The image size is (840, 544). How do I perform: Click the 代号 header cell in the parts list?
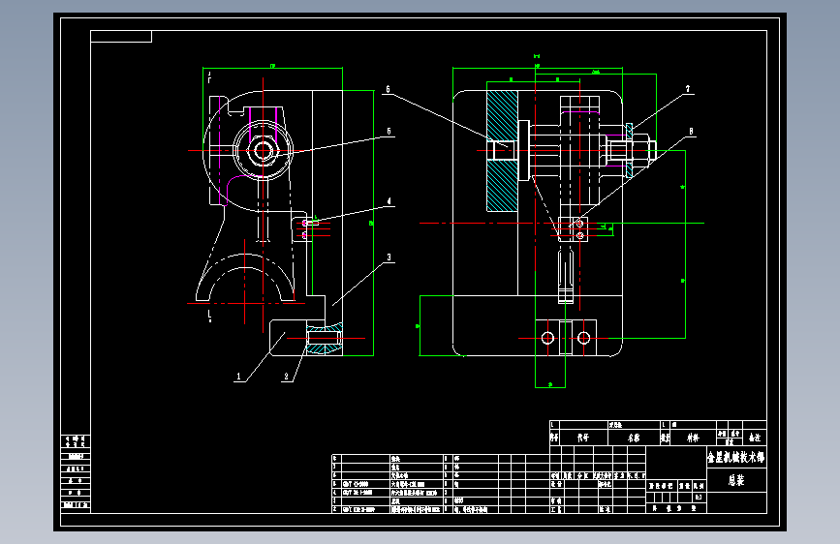pos(583,438)
